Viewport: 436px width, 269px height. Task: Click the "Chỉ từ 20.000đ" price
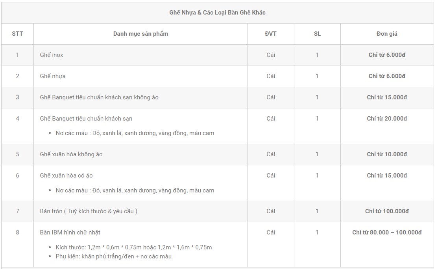(x=387, y=119)
